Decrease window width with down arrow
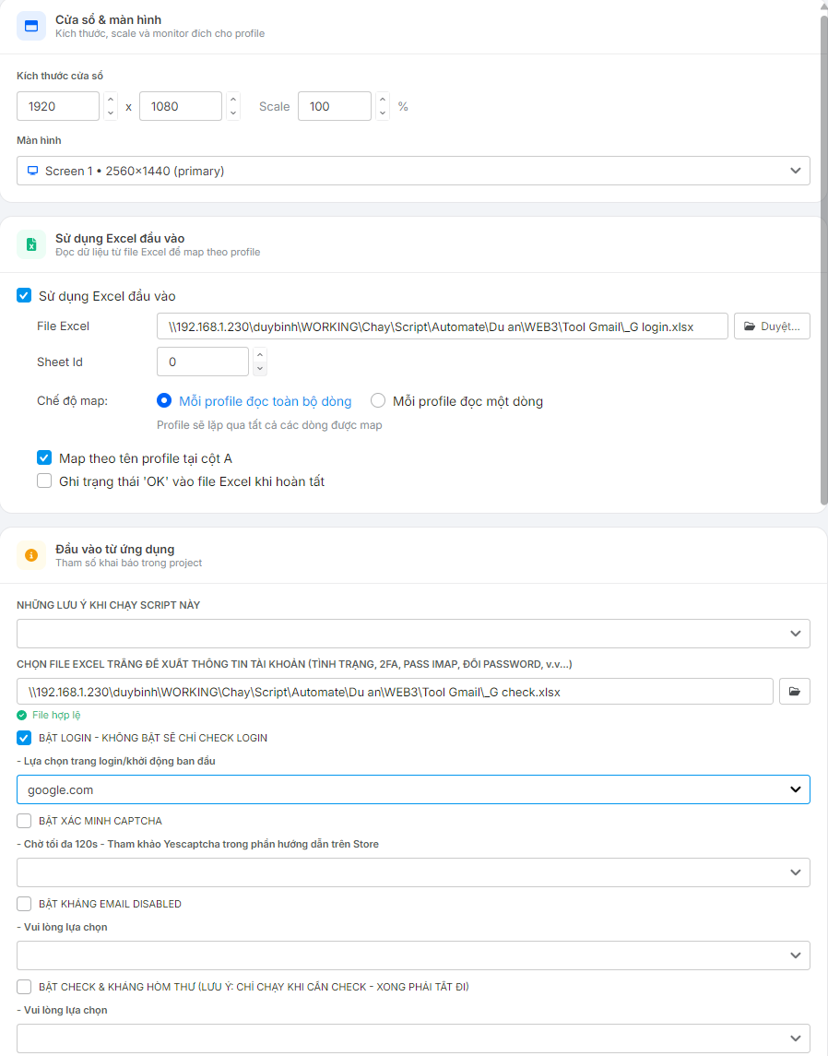The height and width of the screenshot is (1056, 828). pyautogui.click(x=111, y=113)
